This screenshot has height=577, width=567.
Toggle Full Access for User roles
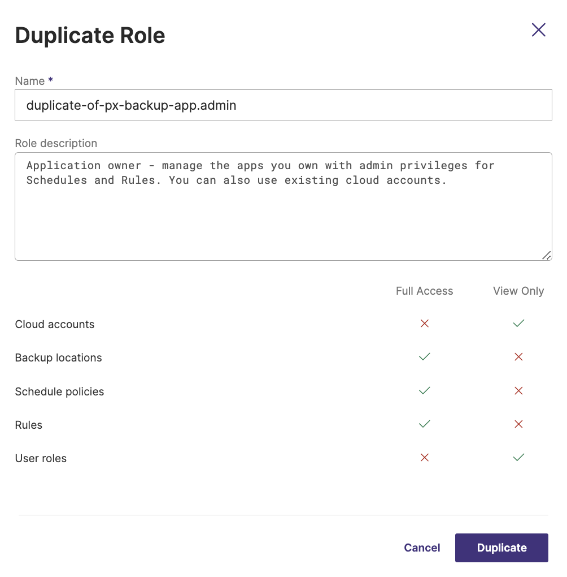[425, 458]
